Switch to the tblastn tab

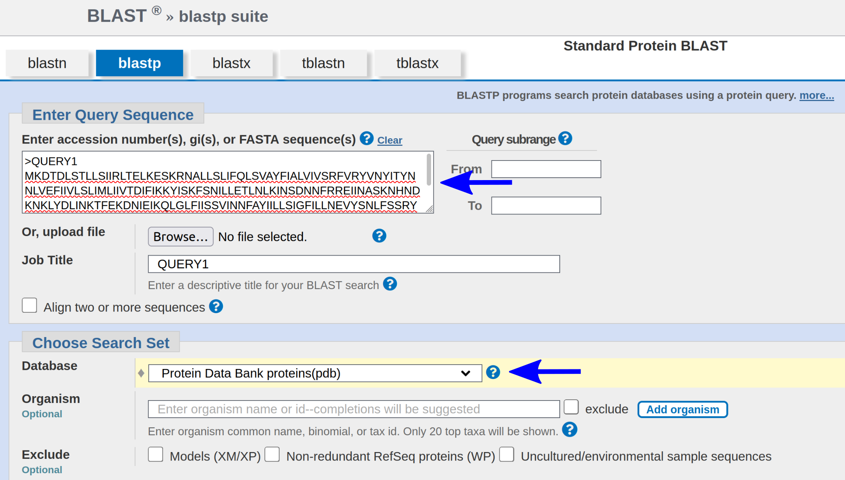[x=323, y=63]
